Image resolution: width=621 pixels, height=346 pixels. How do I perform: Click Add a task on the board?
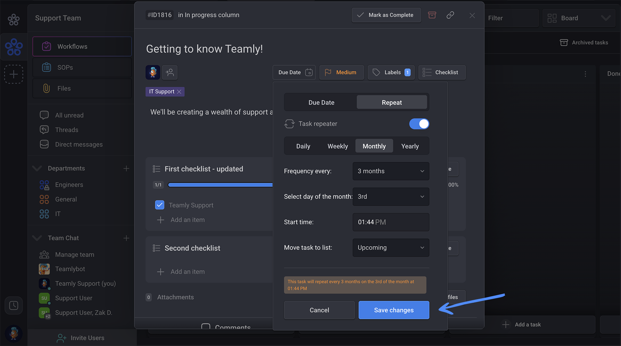click(x=522, y=325)
